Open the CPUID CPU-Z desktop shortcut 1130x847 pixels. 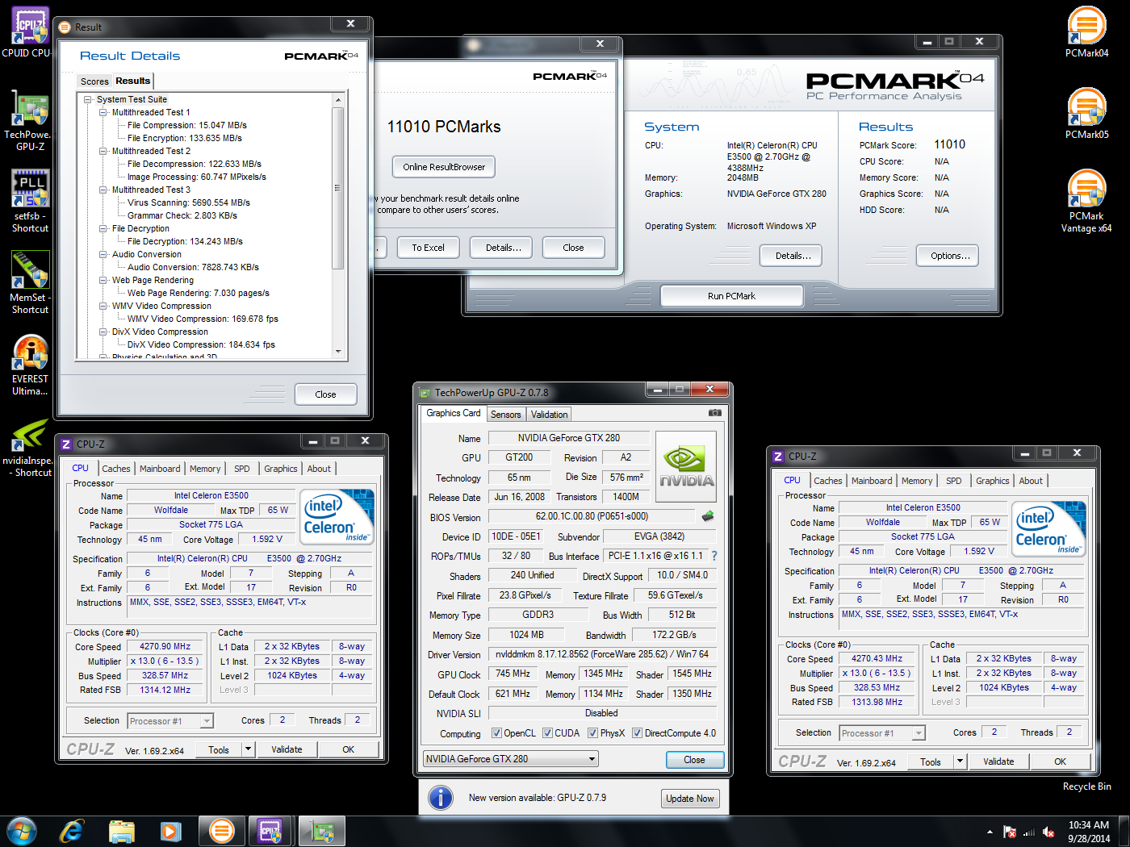tap(30, 32)
